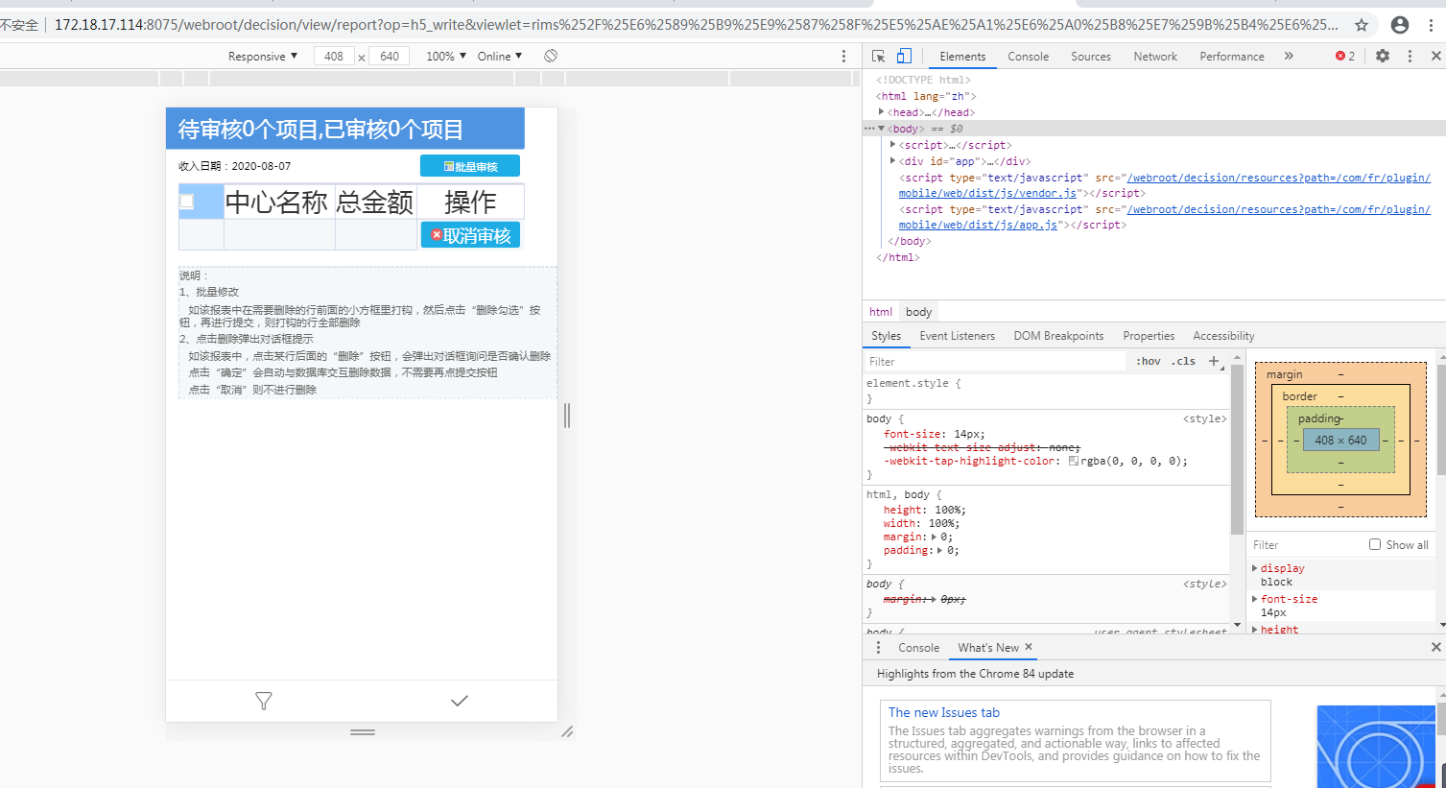Click the checkmark submit icon
The image size is (1446, 788).
tap(460, 701)
